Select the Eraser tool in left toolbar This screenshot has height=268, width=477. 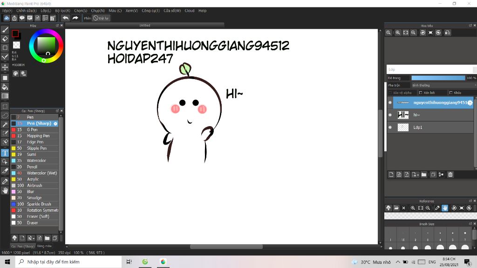(x=5, y=39)
